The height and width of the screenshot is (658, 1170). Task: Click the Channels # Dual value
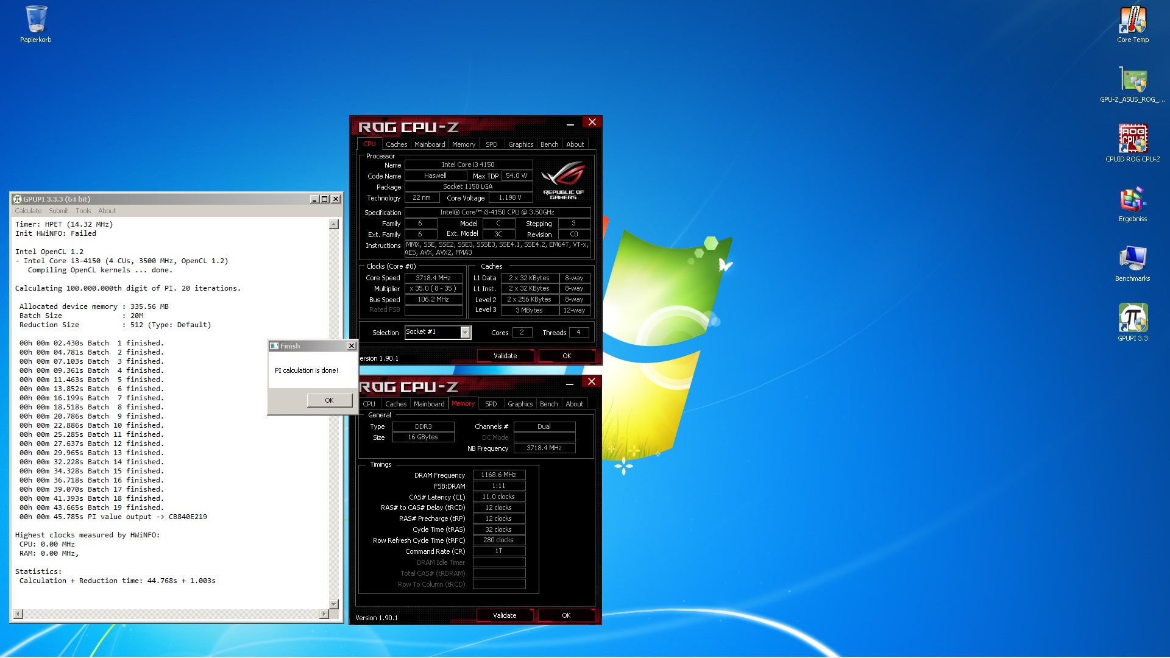544,427
